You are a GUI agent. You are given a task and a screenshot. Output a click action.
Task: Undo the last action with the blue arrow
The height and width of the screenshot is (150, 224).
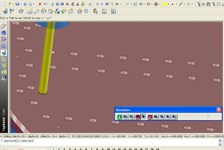(x=45, y=4)
